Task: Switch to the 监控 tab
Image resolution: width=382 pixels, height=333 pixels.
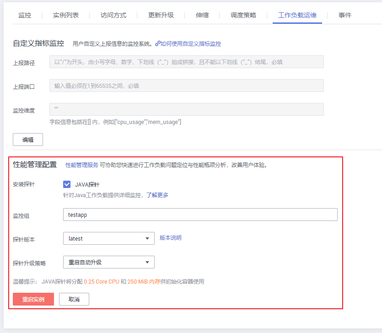Action: click(x=25, y=15)
